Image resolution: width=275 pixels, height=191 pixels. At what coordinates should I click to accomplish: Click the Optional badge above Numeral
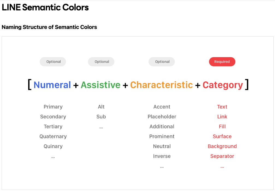53,62
